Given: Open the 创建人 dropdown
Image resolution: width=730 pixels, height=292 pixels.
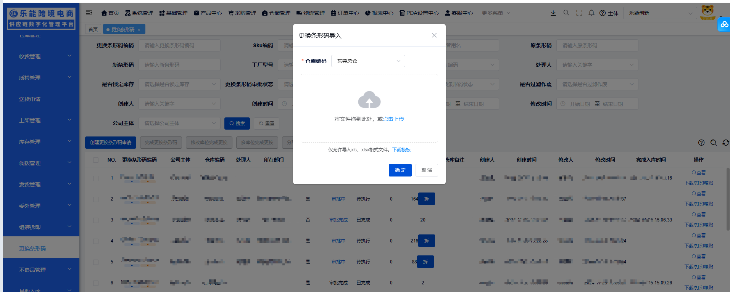Looking at the screenshot, I should 179,104.
